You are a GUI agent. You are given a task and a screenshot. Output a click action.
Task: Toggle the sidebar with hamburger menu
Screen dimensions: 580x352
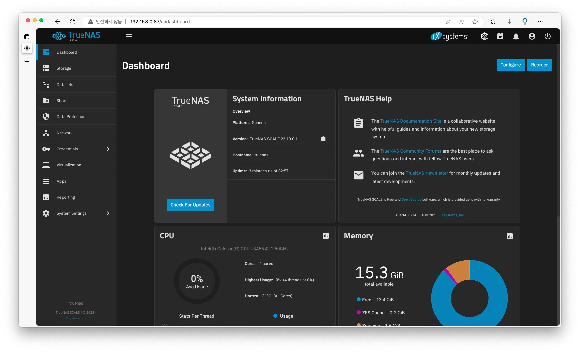point(129,36)
